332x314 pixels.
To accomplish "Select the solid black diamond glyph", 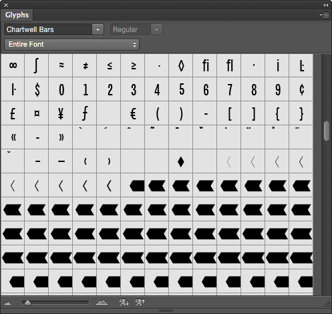I will (181, 161).
